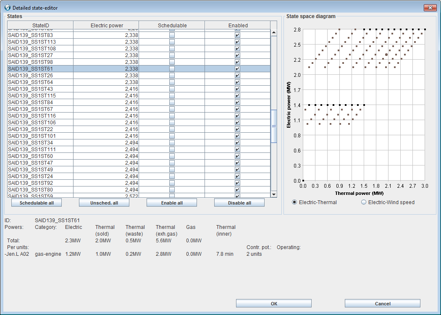Click the 2,494 power cell of SAID139_SS1ST34
The width and height of the screenshot is (441, 315).
tap(106, 143)
